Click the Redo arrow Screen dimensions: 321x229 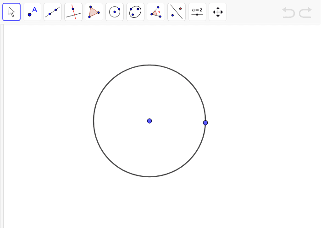click(305, 12)
